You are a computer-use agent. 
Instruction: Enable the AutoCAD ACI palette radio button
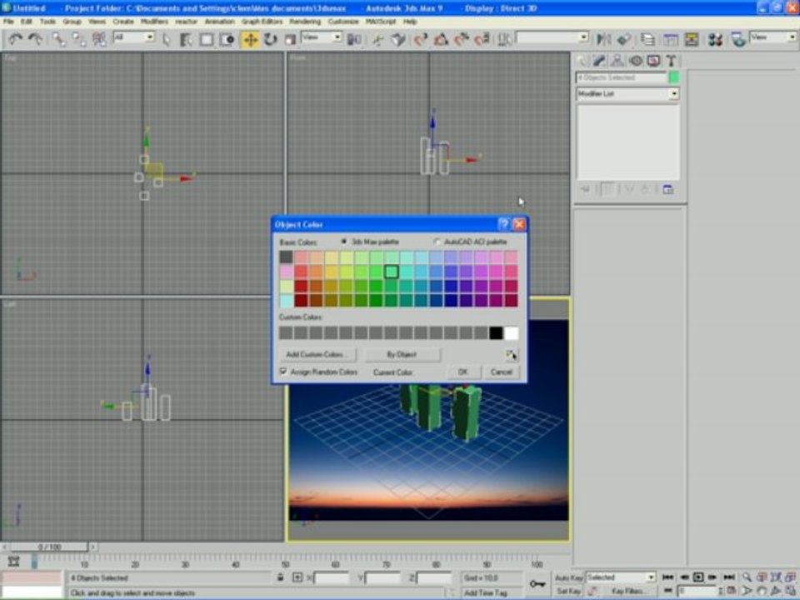point(438,242)
